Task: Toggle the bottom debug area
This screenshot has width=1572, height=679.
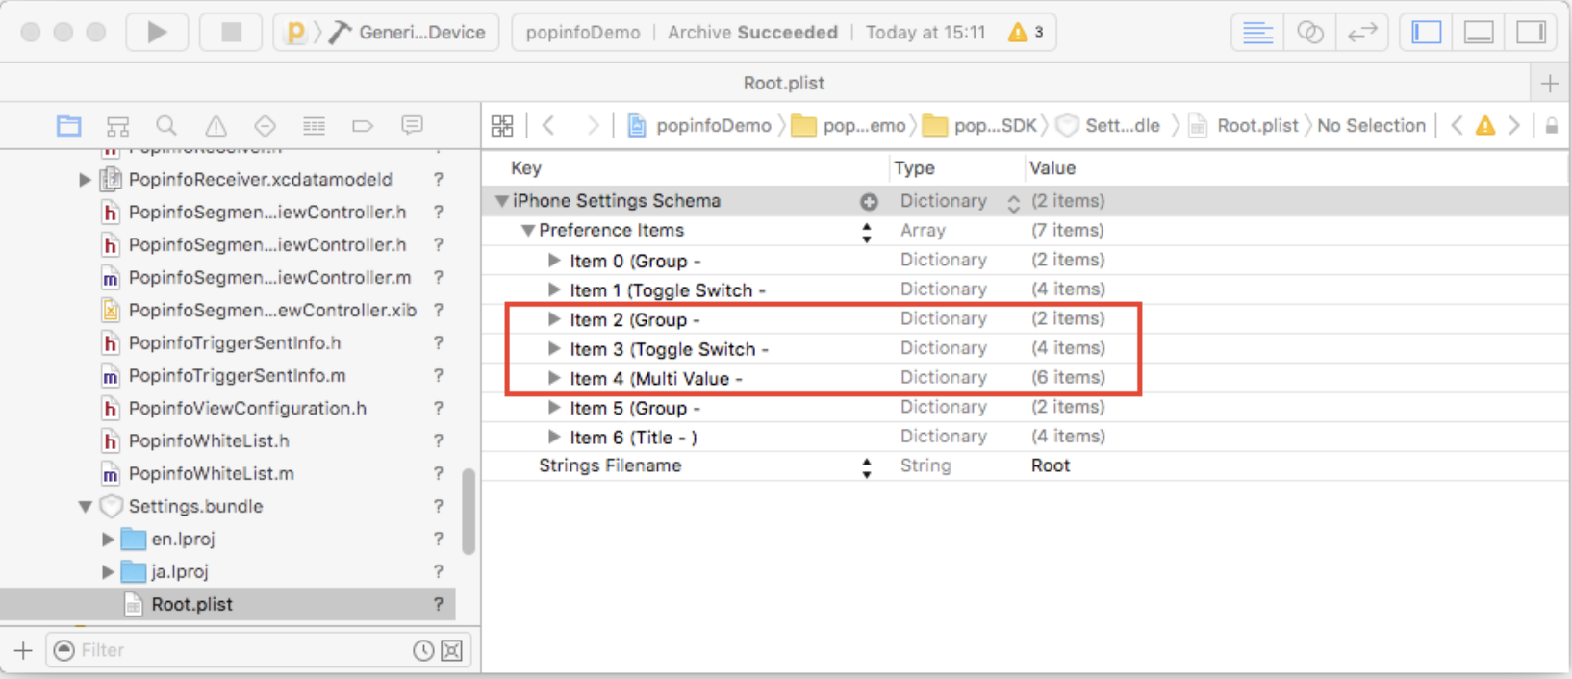Action: click(x=1479, y=32)
